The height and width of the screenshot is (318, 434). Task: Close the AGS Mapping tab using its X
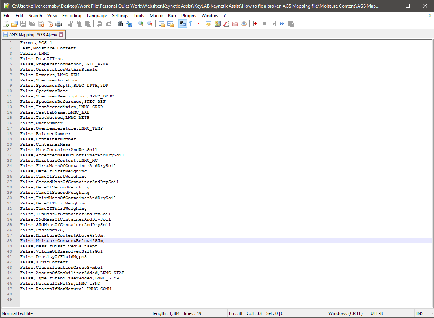61,34
